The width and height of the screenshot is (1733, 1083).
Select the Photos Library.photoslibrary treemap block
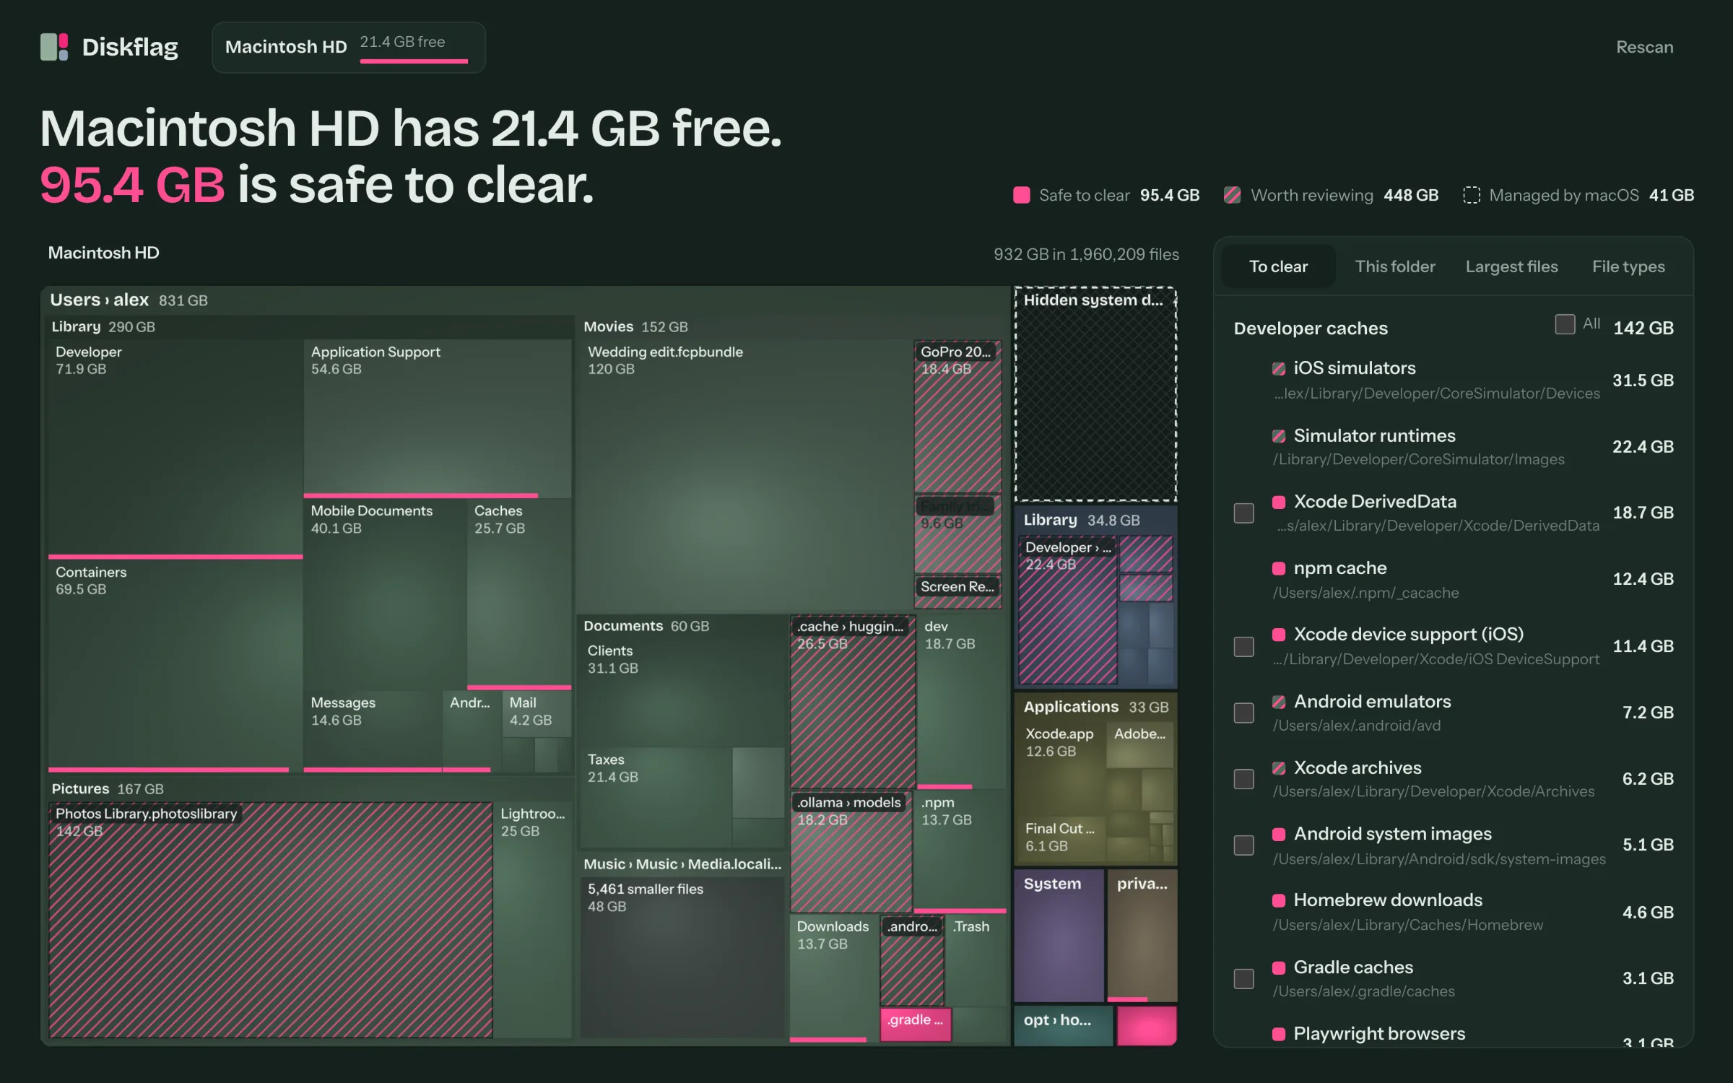pyautogui.click(x=271, y=920)
